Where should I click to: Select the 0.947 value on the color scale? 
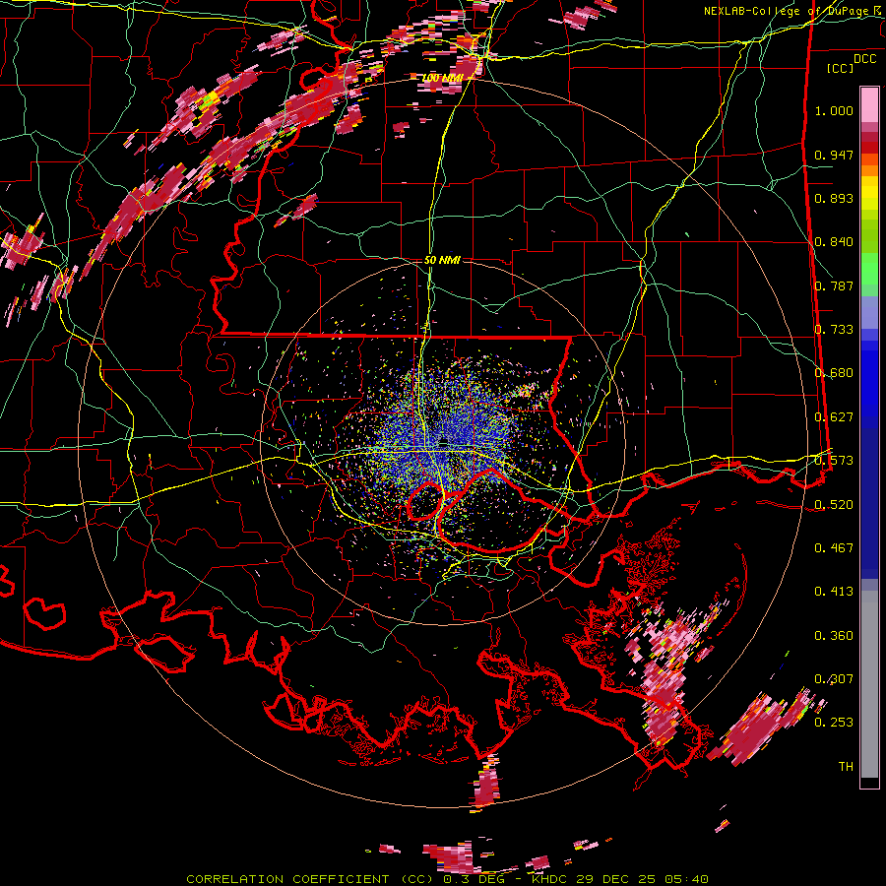click(834, 155)
